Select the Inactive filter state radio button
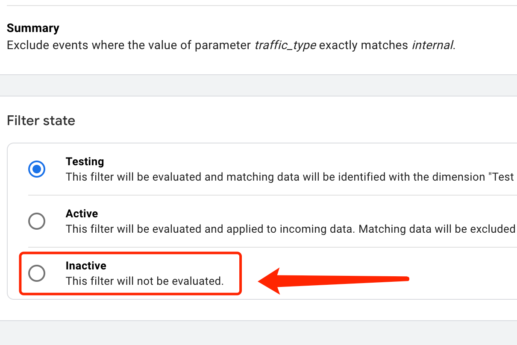This screenshot has width=517, height=345. (x=37, y=274)
